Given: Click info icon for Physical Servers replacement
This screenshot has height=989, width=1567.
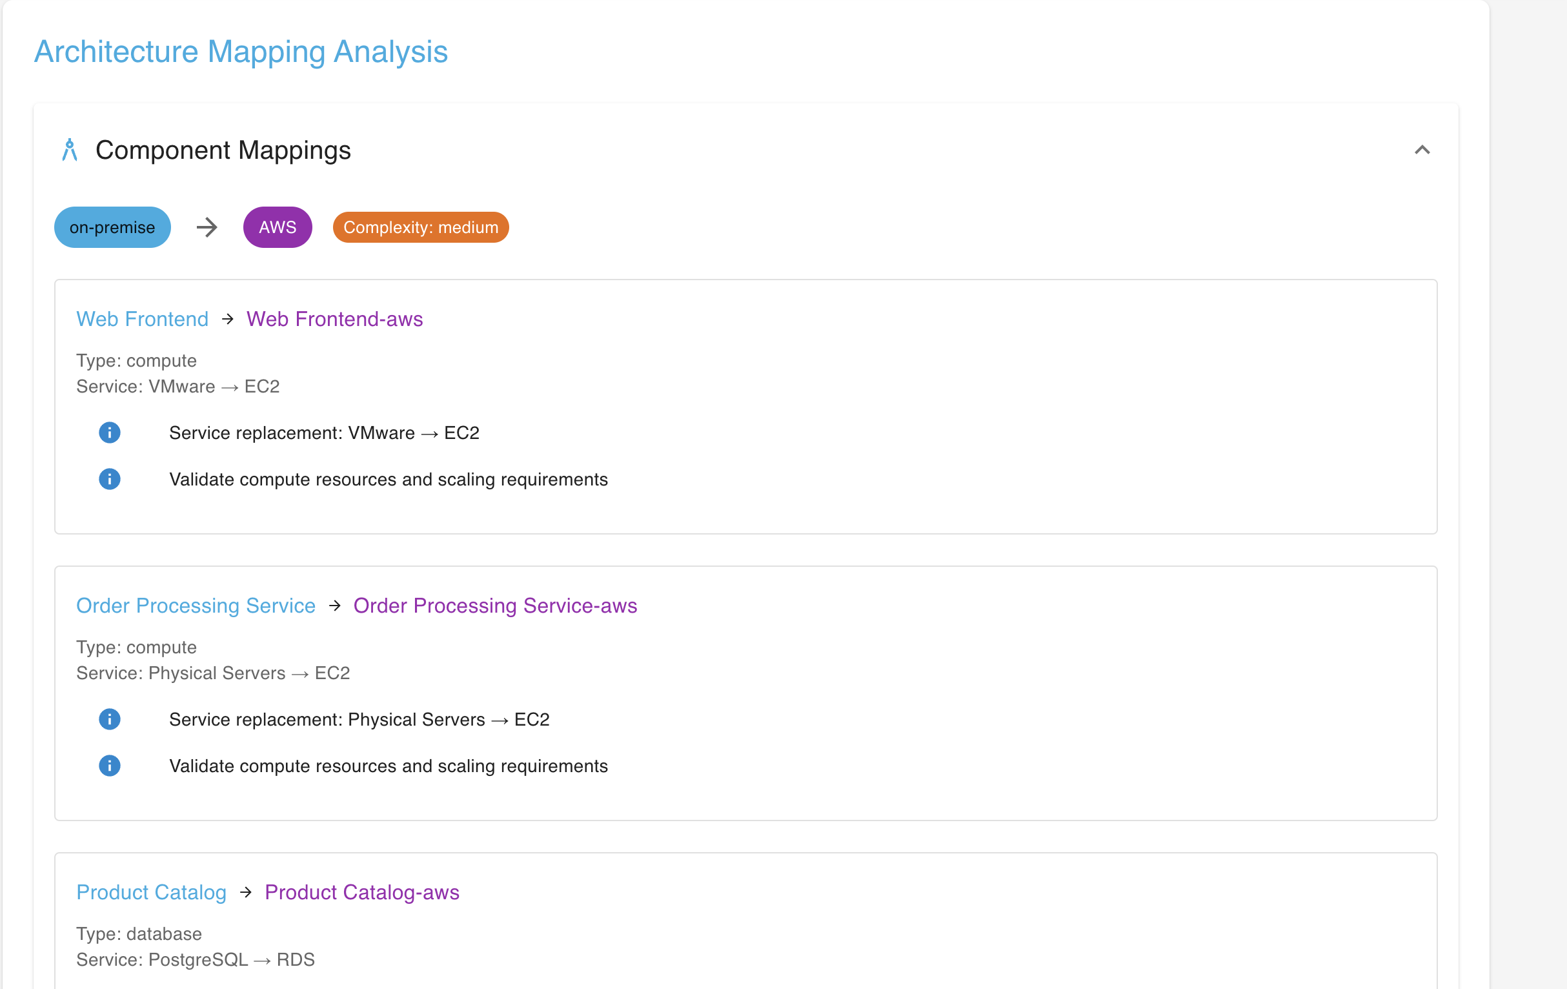Looking at the screenshot, I should pos(109,719).
